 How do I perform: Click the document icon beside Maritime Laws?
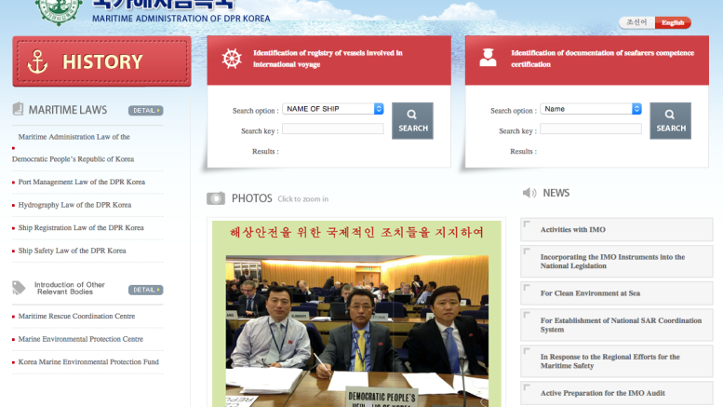coord(18,110)
